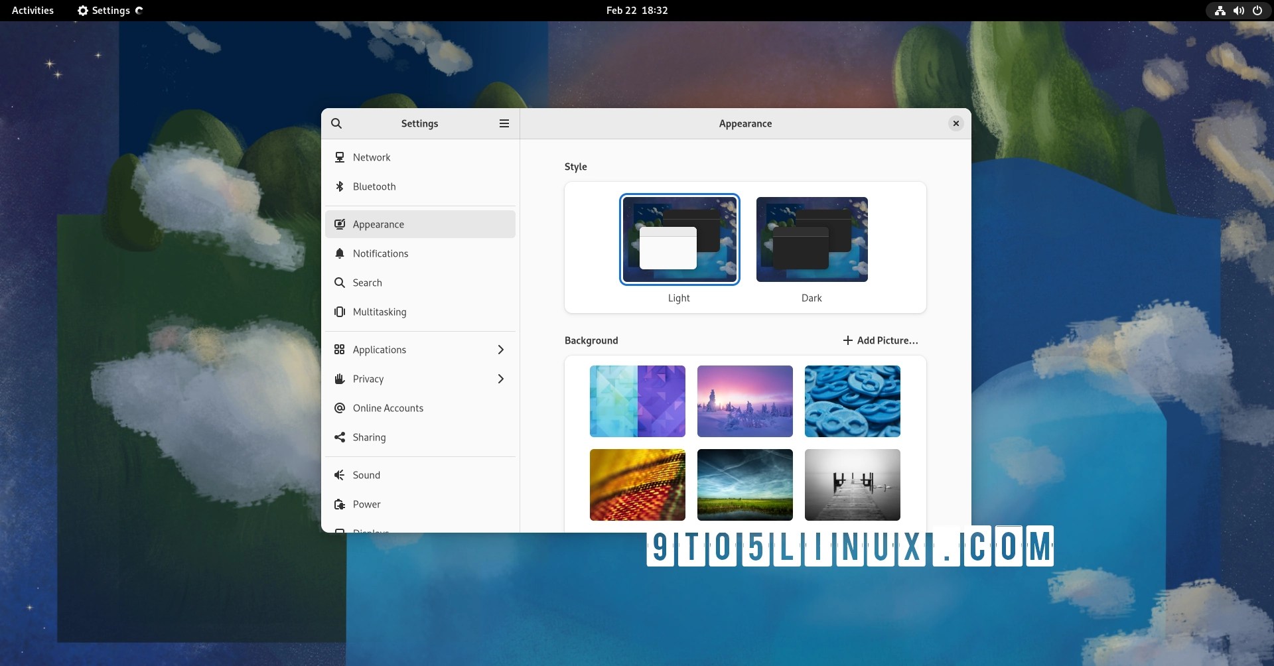The height and width of the screenshot is (666, 1274).
Task: Choose the blue-purple geometric wallpaper
Action: 638,401
